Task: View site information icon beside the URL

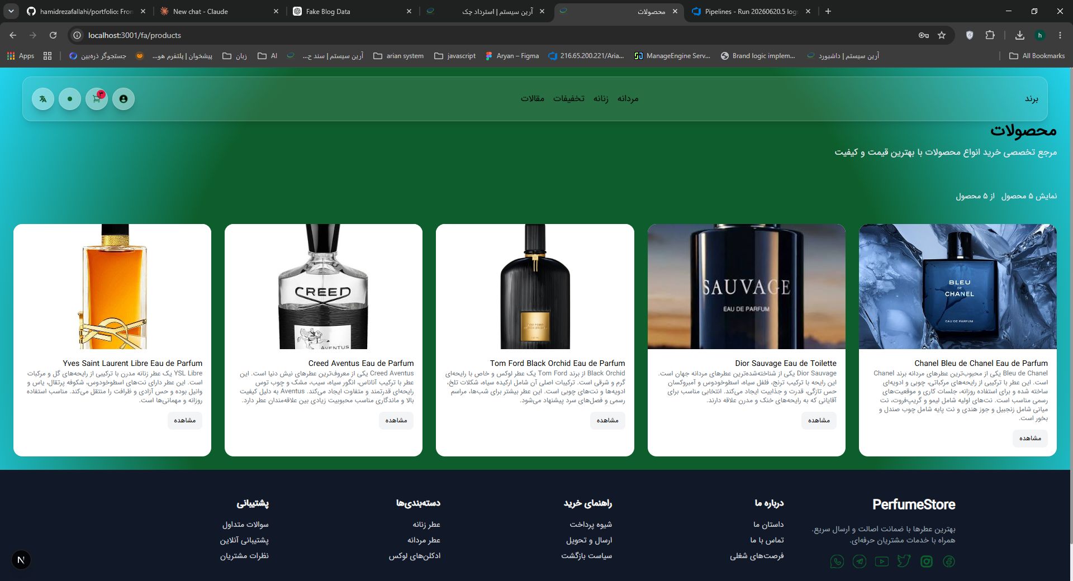Action: click(x=77, y=35)
